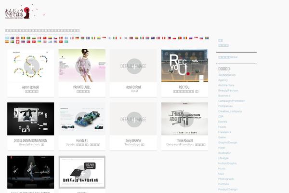
Task: Open the GraphicDesign category in sidebar
Action: click(228, 143)
